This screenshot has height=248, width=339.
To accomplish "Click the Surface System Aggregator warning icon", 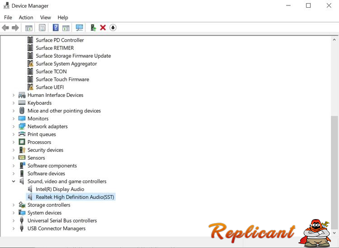I will pos(30,64).
